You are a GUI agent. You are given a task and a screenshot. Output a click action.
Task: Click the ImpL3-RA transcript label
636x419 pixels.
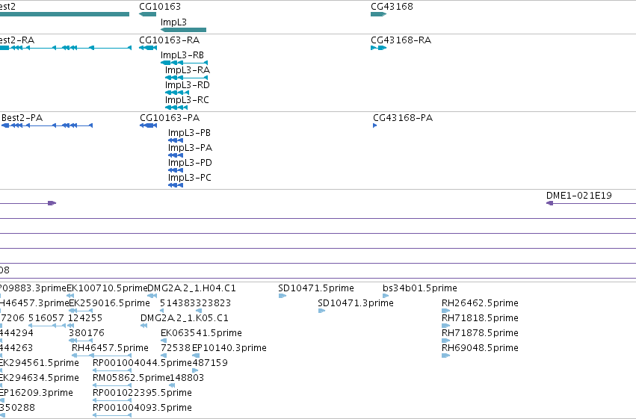(188, 70)
